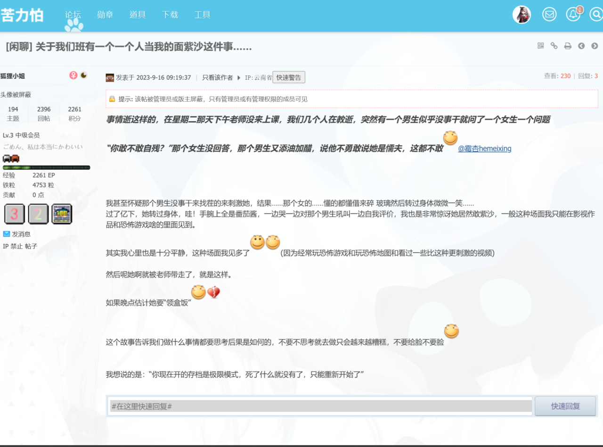This screenshot has width=603, height=447.
Task: Open the thread title 关于我们班有一个
Action: point(144,47)
